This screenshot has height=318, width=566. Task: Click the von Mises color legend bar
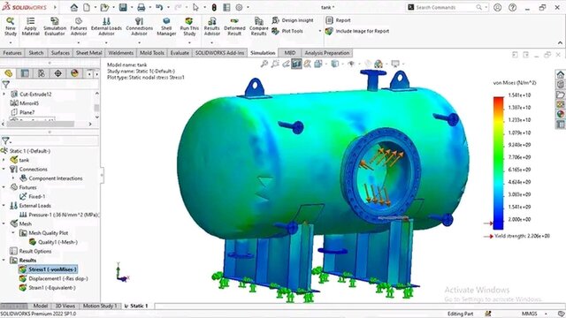[499, 163]
